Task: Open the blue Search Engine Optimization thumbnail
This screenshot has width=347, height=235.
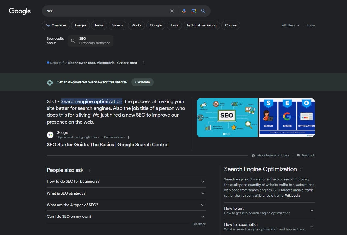Action: (x=287, y=118)
